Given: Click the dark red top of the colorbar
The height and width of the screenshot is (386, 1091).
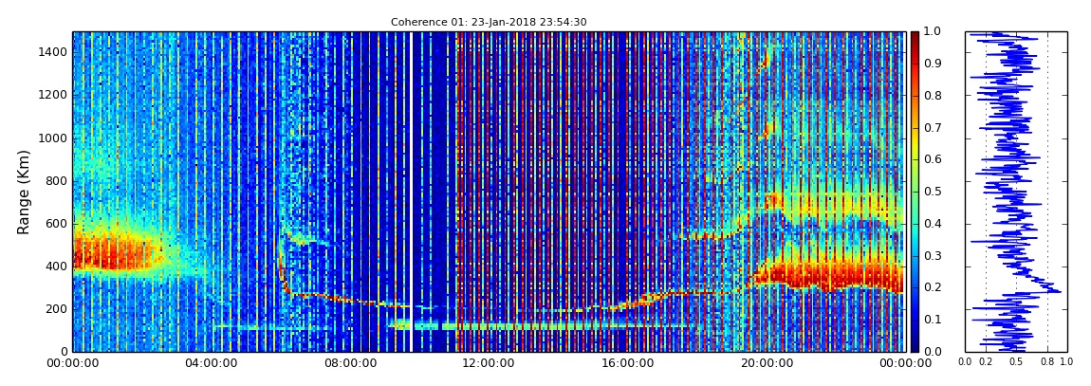Looking at the screenshot, I should tap(915, 38).
